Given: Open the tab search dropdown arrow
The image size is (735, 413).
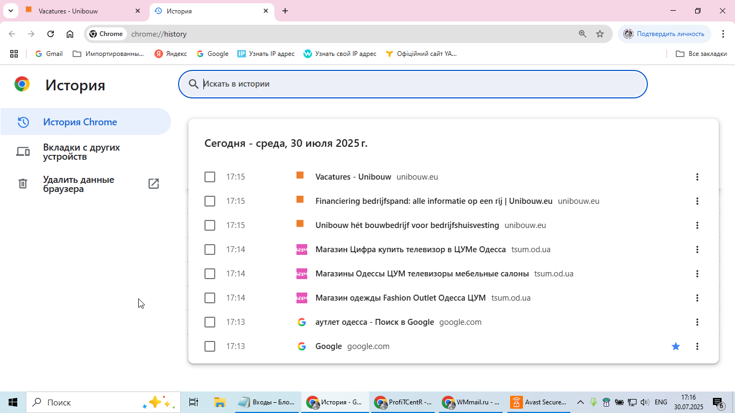Looking at the screenshot, I should (10, 11).
